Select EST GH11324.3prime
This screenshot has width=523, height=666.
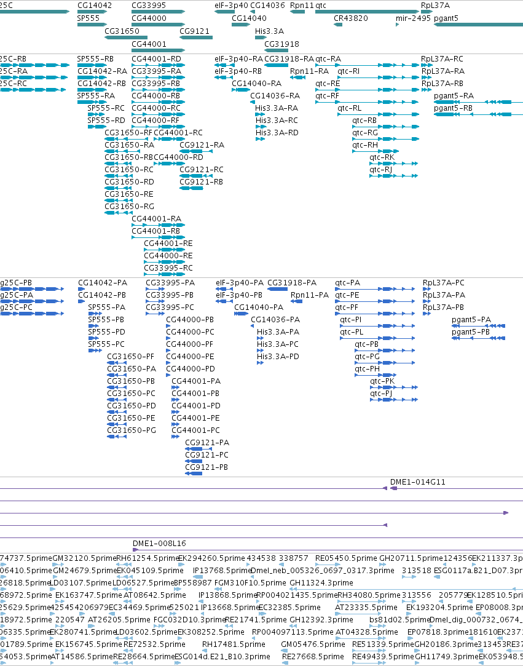tap(321, 583)
